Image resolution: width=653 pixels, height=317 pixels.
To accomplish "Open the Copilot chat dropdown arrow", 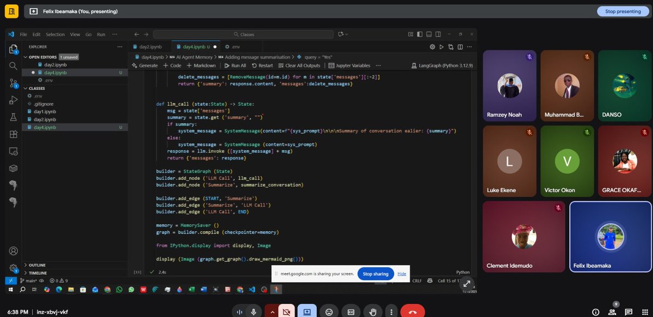I will [x=347, y=34].
